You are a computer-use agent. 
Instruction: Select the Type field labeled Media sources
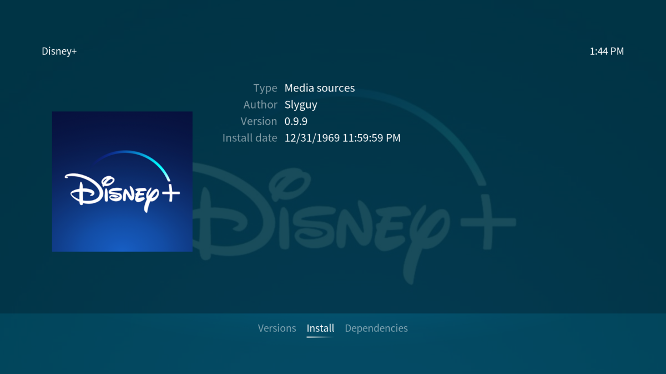pyautogui.click(x=320, y=88)
